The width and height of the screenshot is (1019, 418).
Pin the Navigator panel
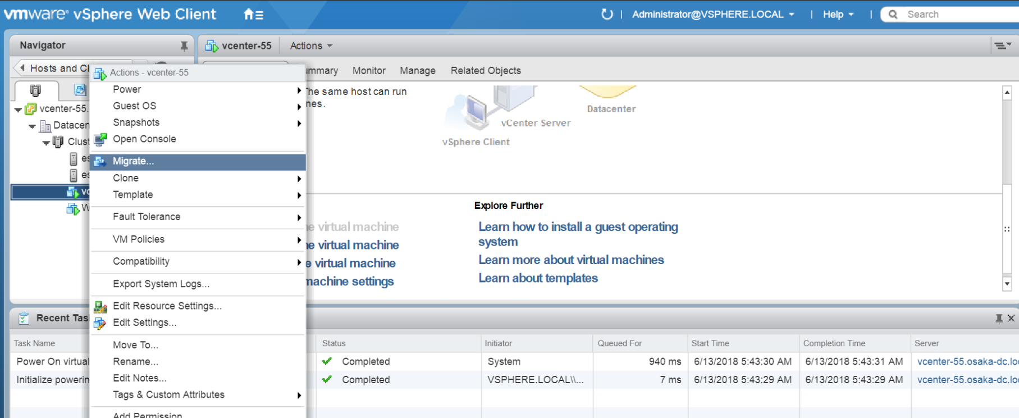pyautogui.click(x=184, y=46)
